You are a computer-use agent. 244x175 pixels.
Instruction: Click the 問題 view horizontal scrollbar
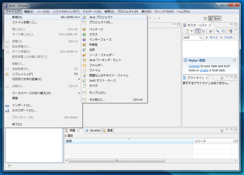(x=117, y=160)
